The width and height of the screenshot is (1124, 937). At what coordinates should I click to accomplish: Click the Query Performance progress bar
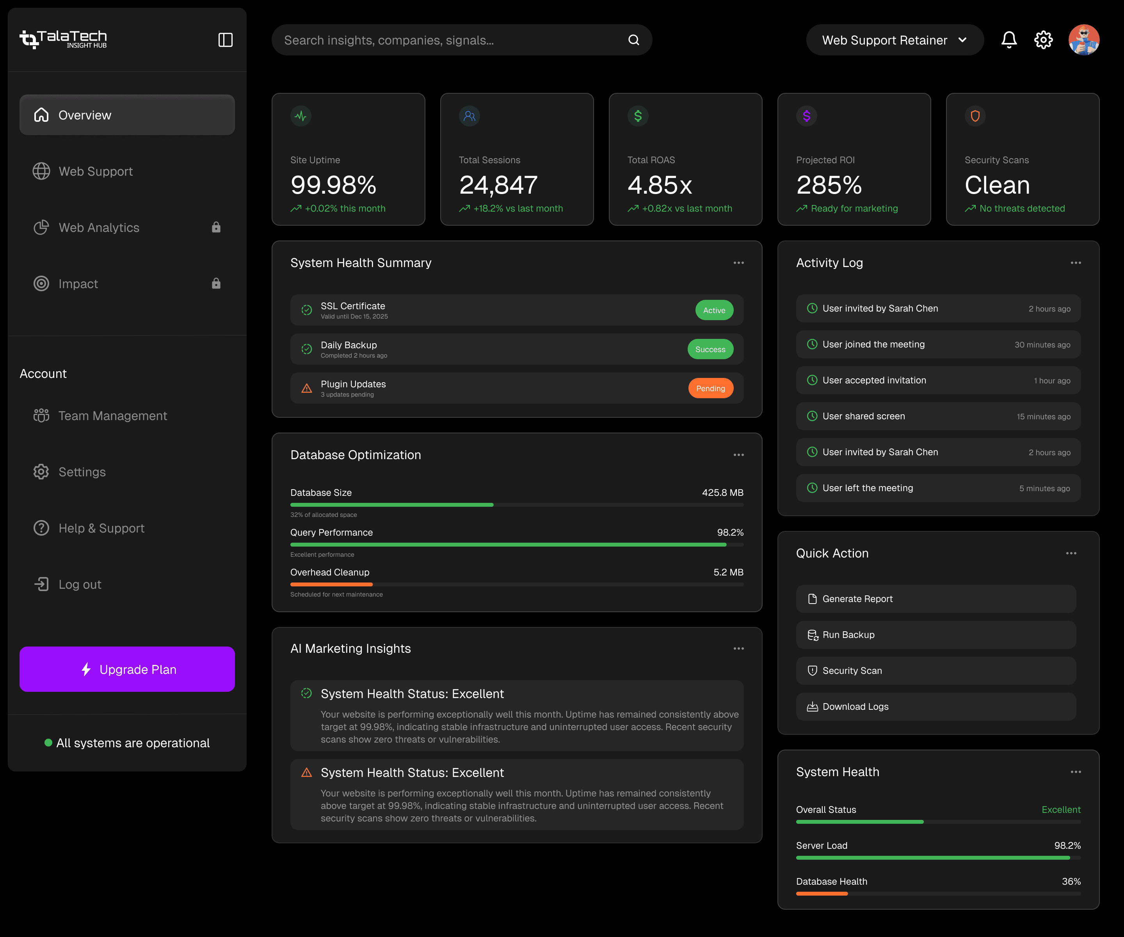coord(517,545)
